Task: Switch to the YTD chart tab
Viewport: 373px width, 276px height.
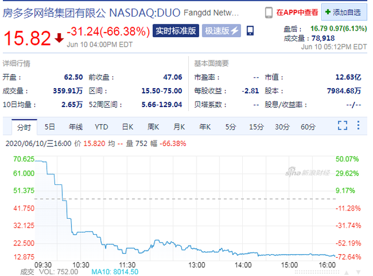Action: pos(101,127)
